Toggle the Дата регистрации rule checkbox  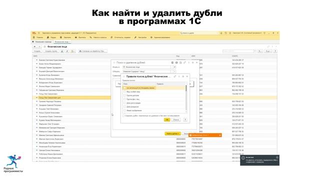124,103
